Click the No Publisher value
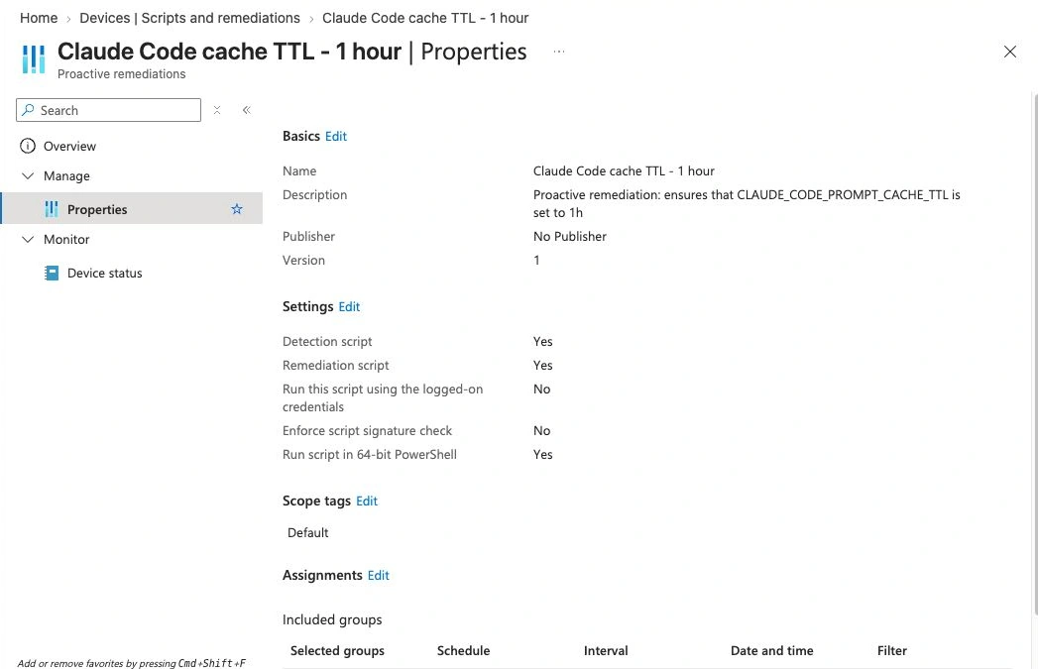Viewport: 1038px width, 669px height. coord(570,236)
